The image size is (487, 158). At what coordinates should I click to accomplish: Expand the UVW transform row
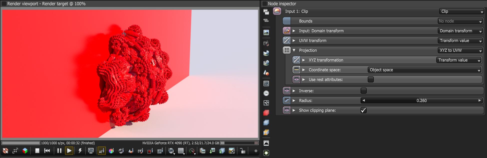pos(294,40)
